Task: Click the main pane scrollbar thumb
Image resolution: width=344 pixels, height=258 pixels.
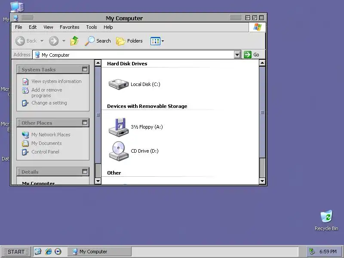Action: (262, 112)
